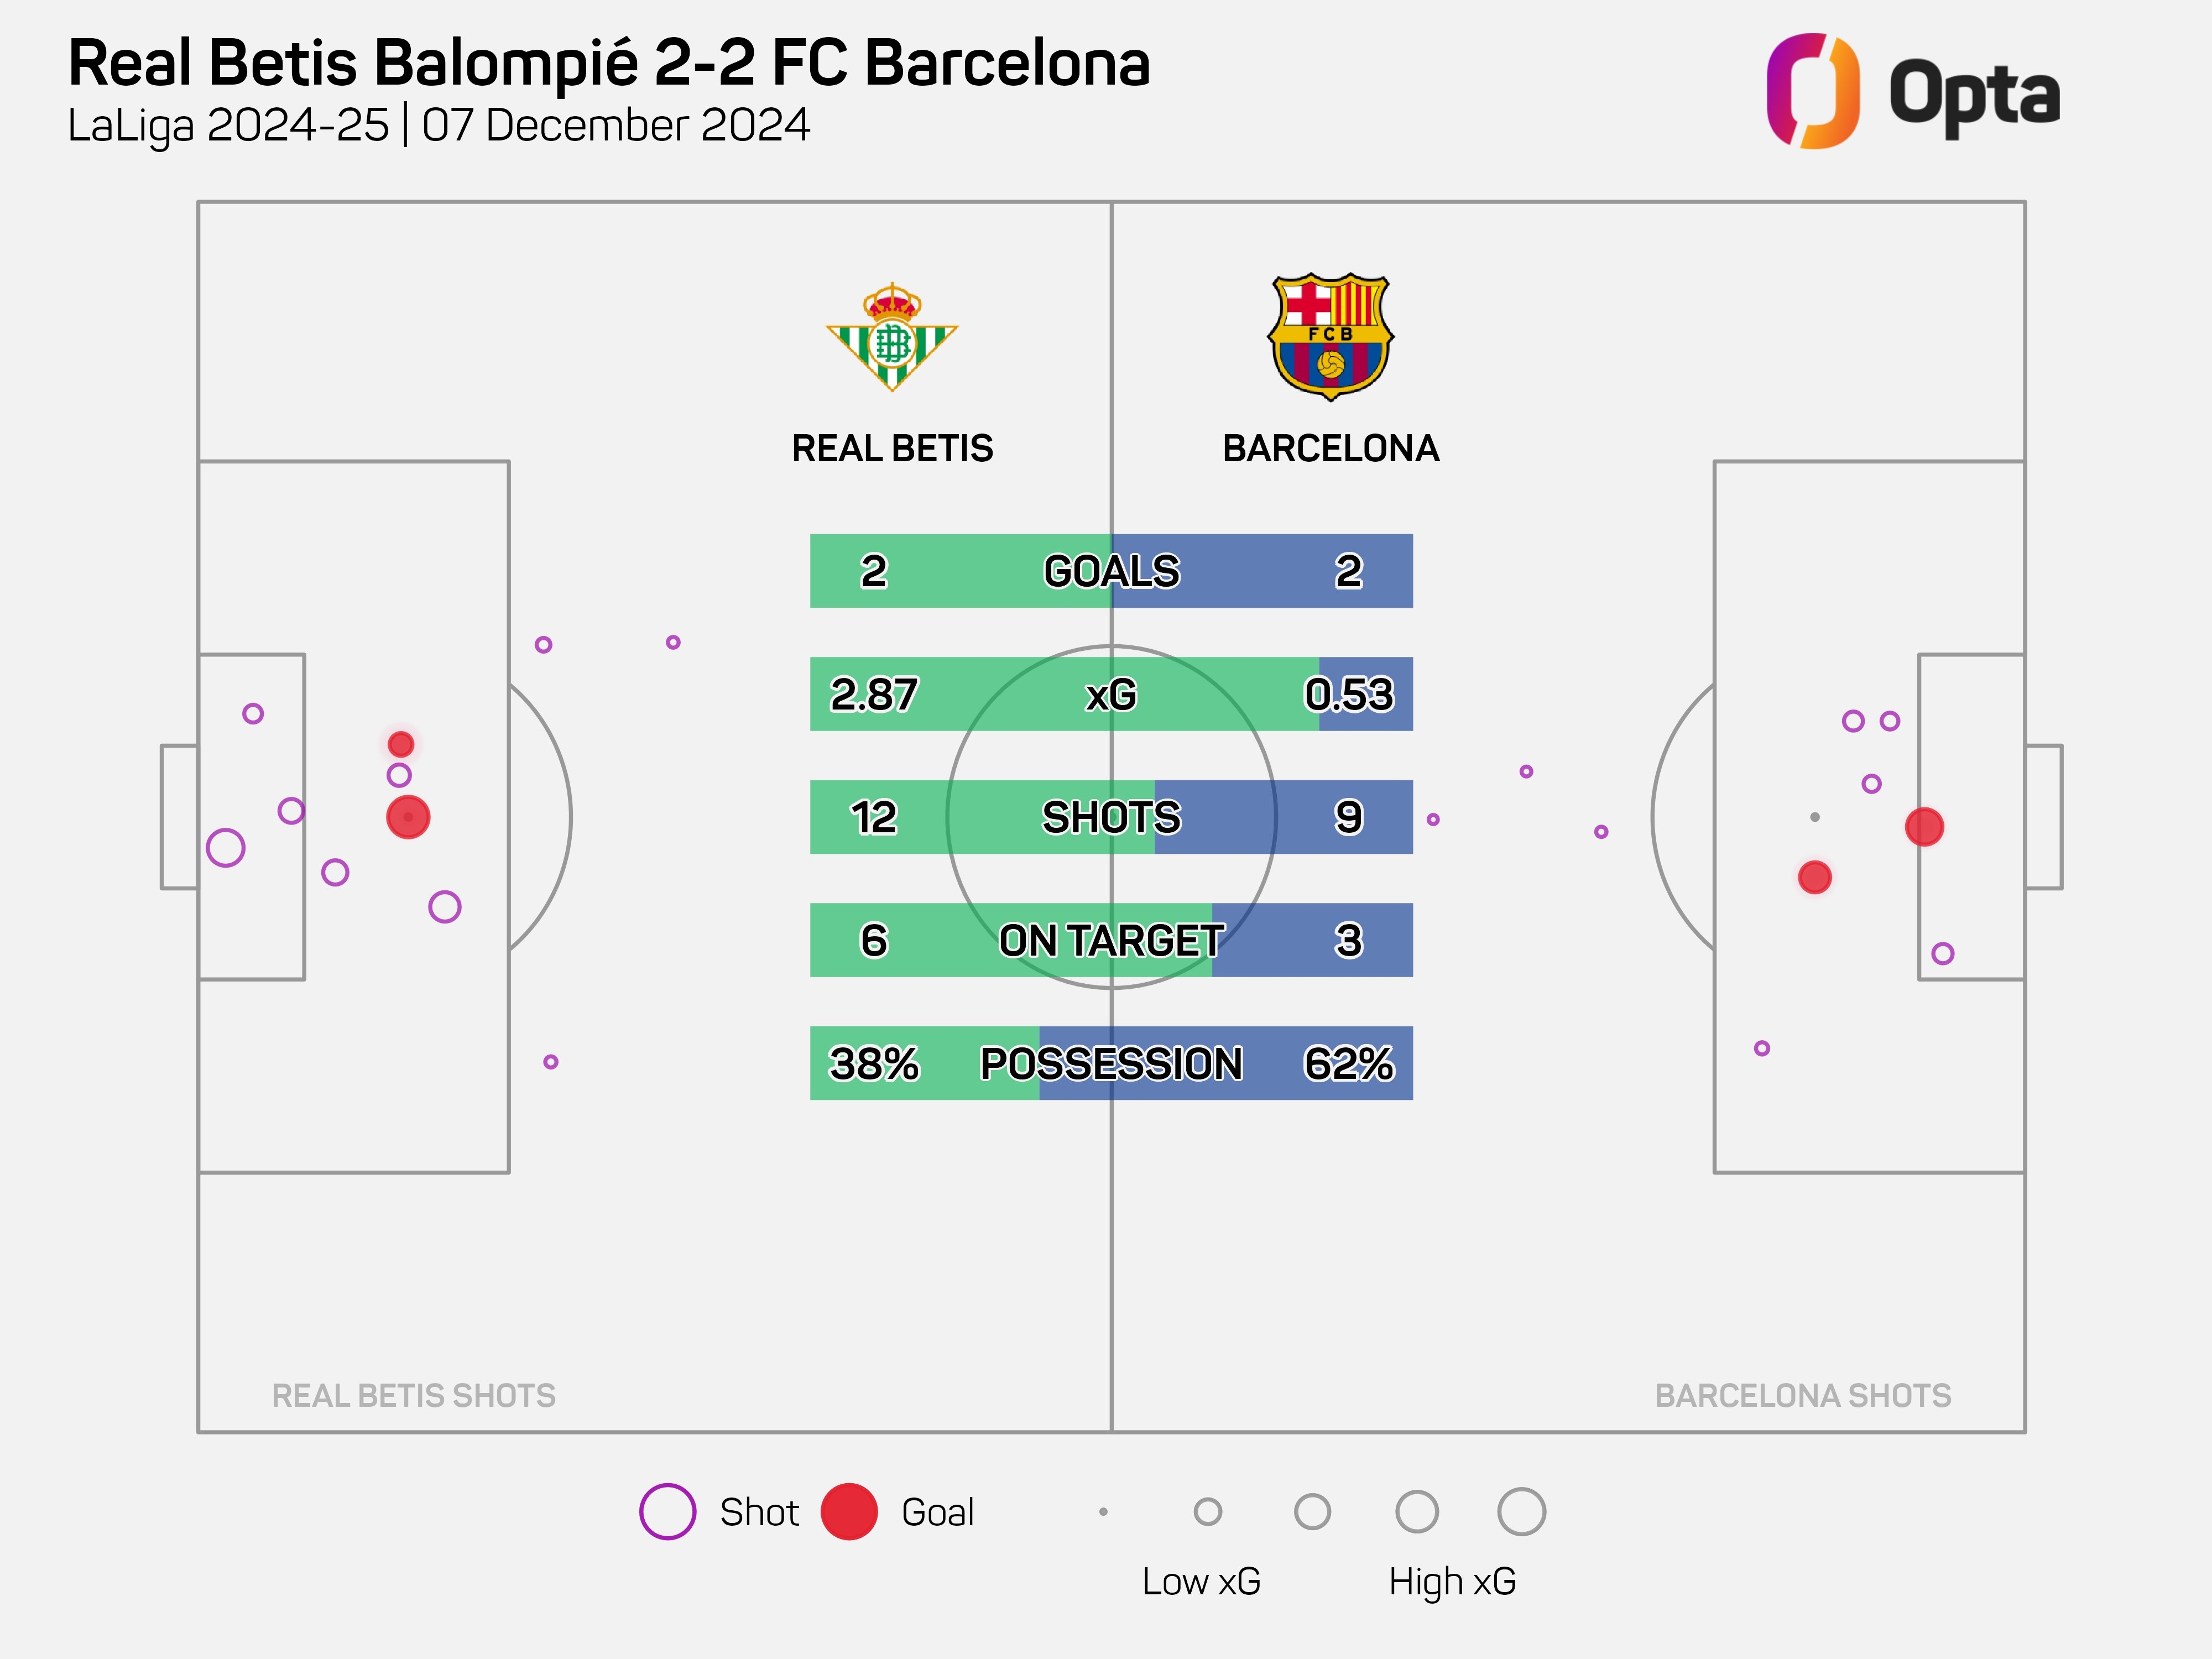2212x1659 pixels.
Task: Select the largest red Betis goal marker
Action: (x=408, y=817)
